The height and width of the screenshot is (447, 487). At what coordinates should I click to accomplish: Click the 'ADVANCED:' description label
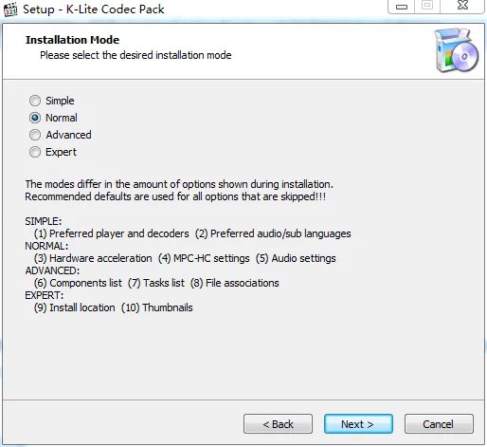52,270
